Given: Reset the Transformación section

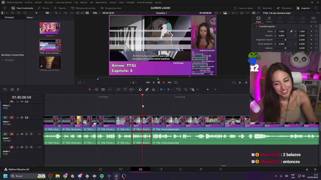Looking at the screenshot, I should [x=316, y=26].
